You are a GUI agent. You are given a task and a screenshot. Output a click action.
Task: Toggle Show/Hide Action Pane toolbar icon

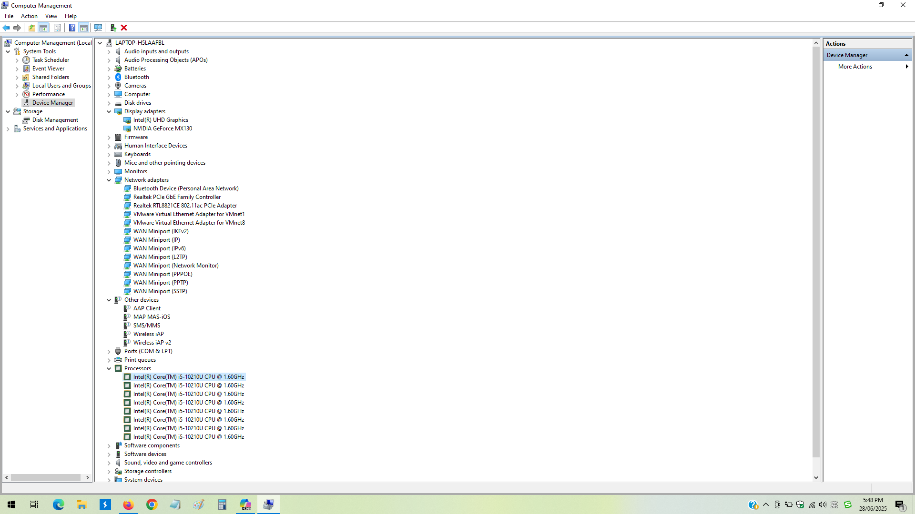(x=84, y=28)
